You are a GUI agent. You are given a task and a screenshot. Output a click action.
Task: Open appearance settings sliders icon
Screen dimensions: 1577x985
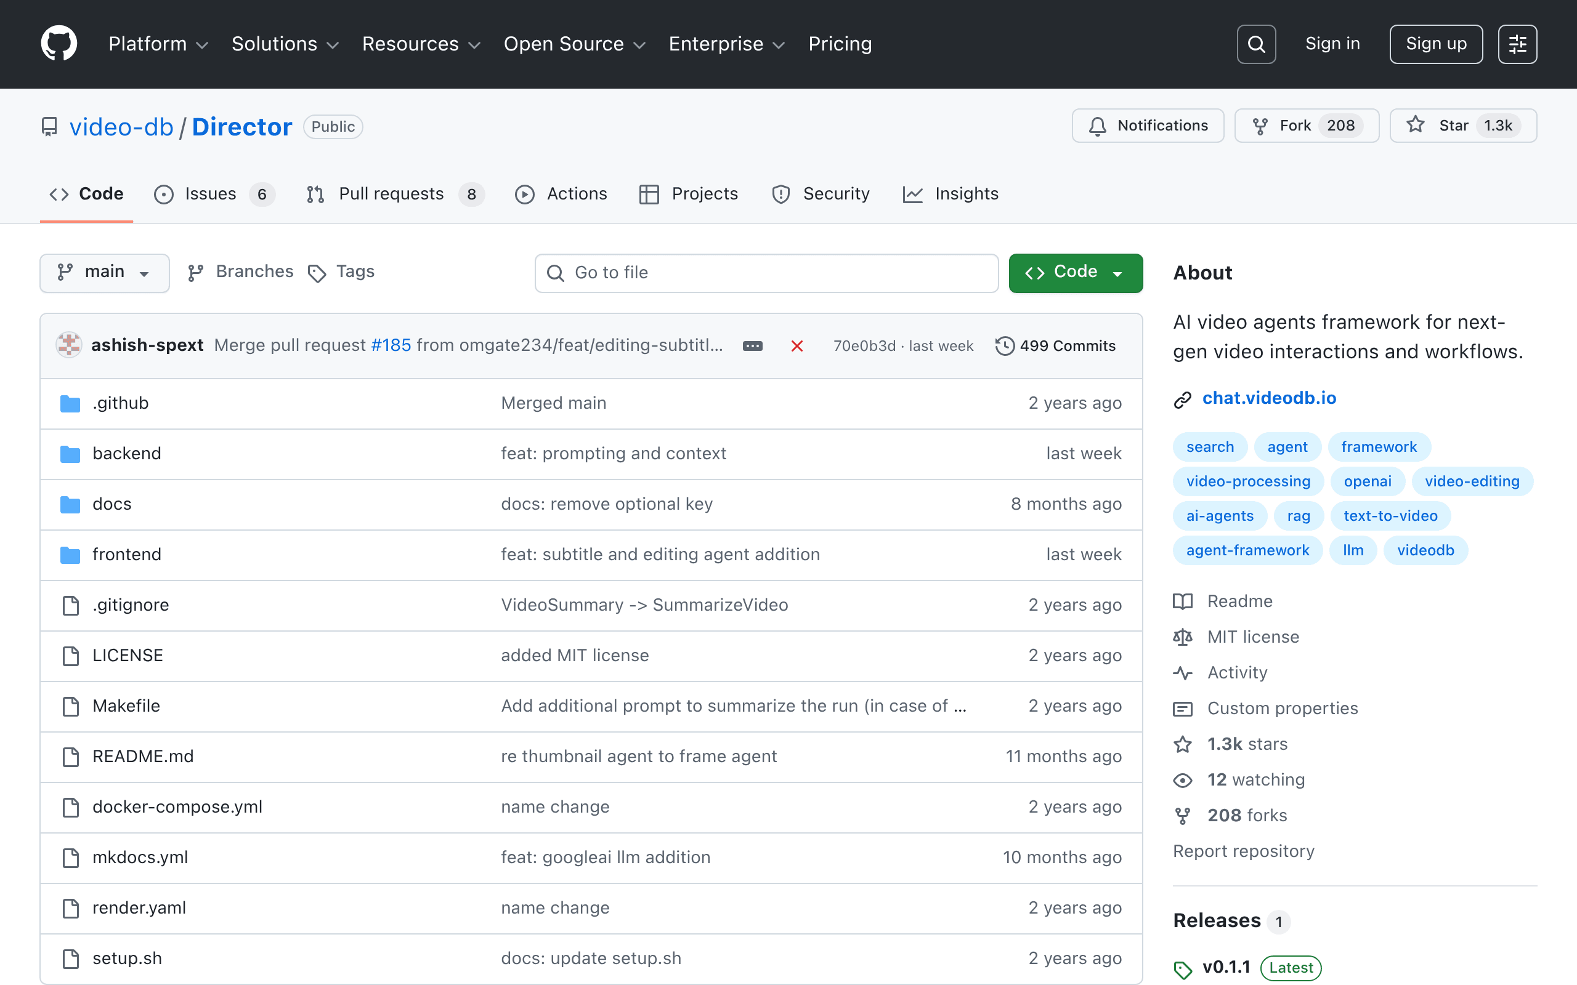1517,44
